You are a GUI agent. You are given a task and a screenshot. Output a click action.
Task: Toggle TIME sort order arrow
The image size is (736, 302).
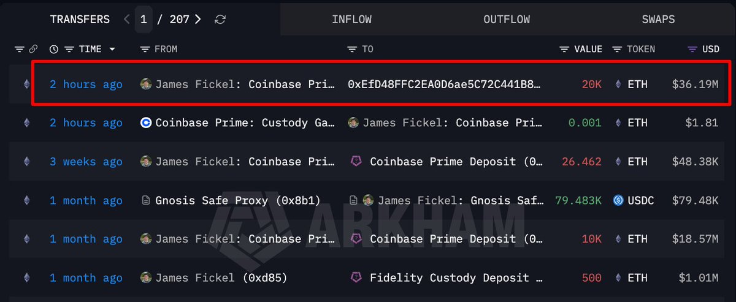112,49
